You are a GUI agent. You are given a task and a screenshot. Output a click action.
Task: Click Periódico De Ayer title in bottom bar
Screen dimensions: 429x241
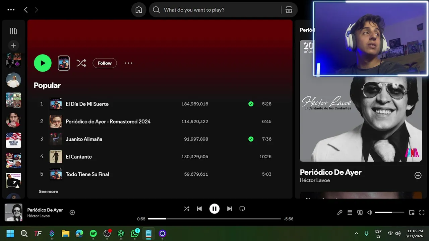45,210
